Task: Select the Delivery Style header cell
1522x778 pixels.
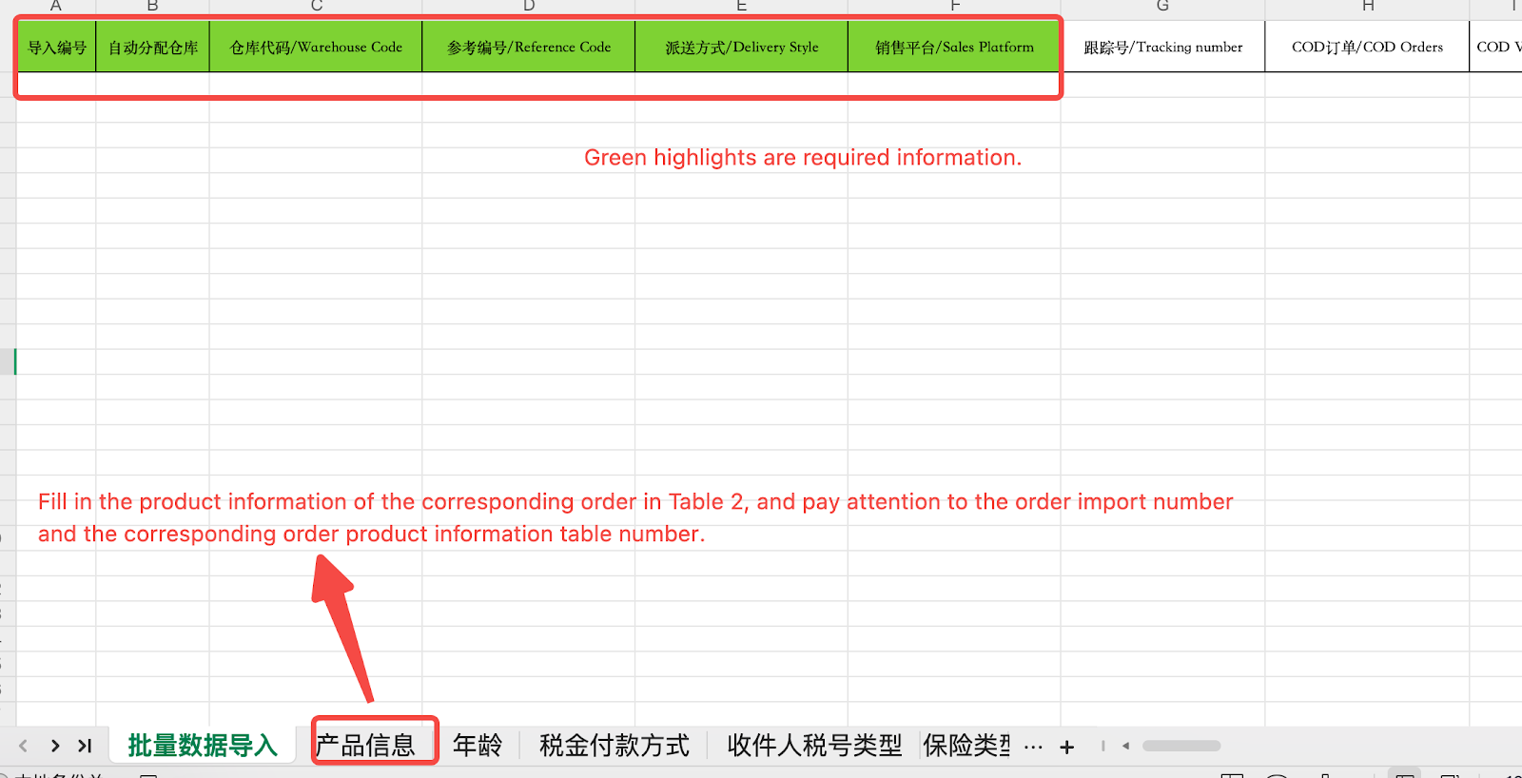Action: coord(741,48)
